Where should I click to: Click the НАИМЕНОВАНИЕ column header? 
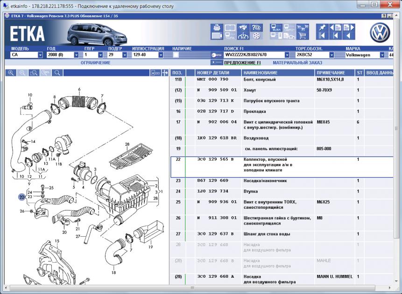point(278,73)
